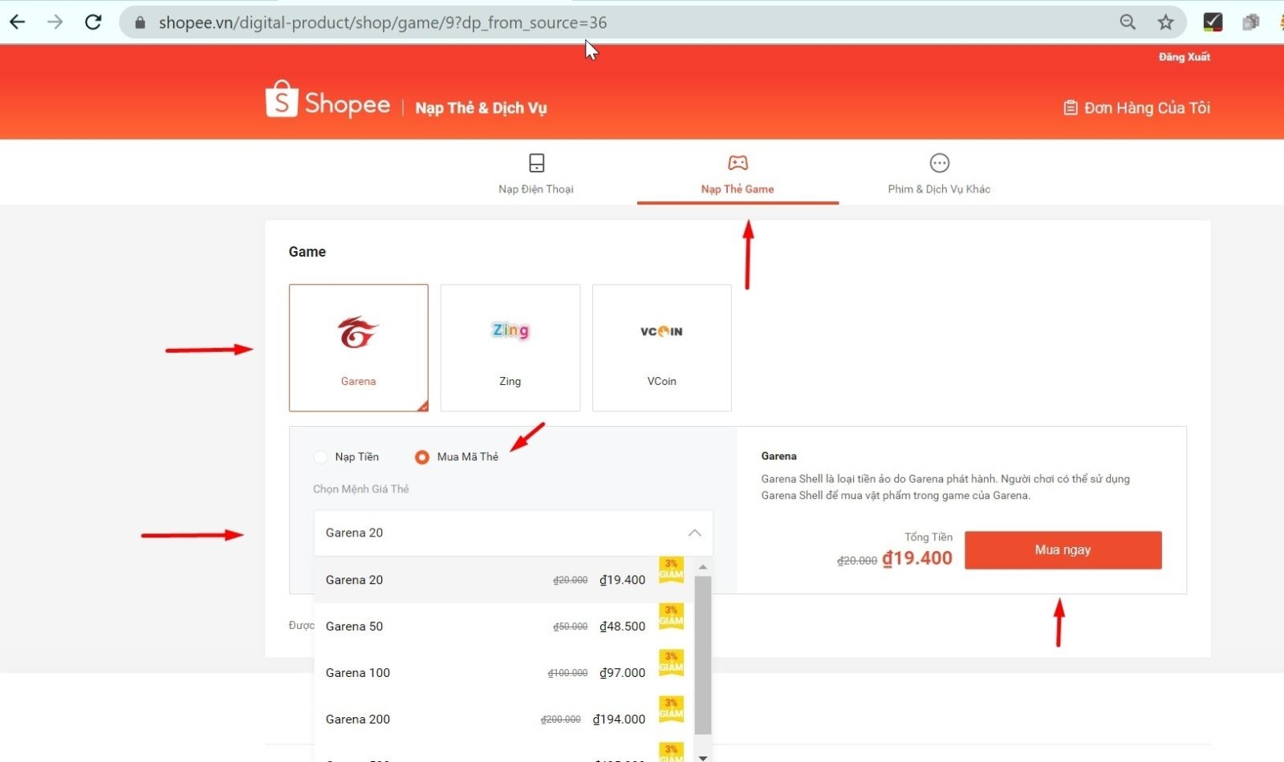Click the Chọn Mệnh Giá Thẻ label

point(361,489)
